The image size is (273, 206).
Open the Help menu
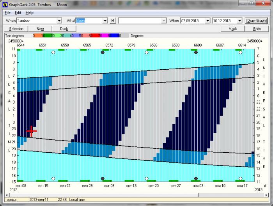29,13
